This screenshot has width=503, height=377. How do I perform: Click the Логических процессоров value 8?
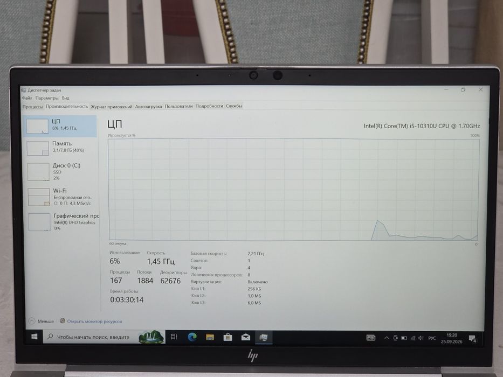click(x=249, y=275)
